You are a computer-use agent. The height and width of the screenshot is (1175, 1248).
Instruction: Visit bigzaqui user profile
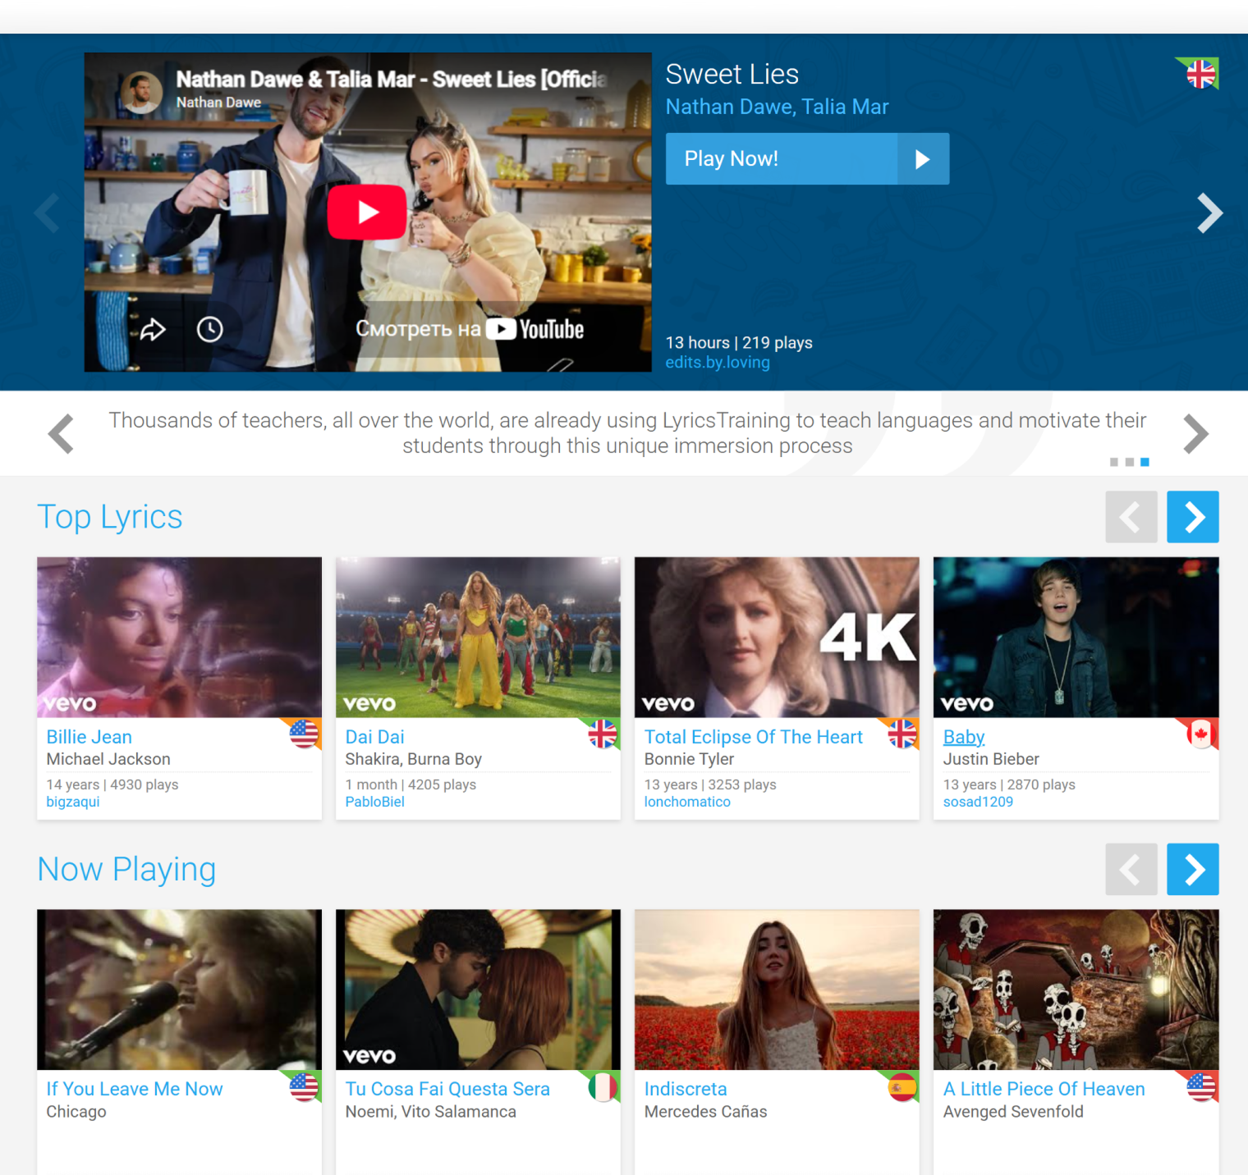pyautogui.click(x=73, y=802)
